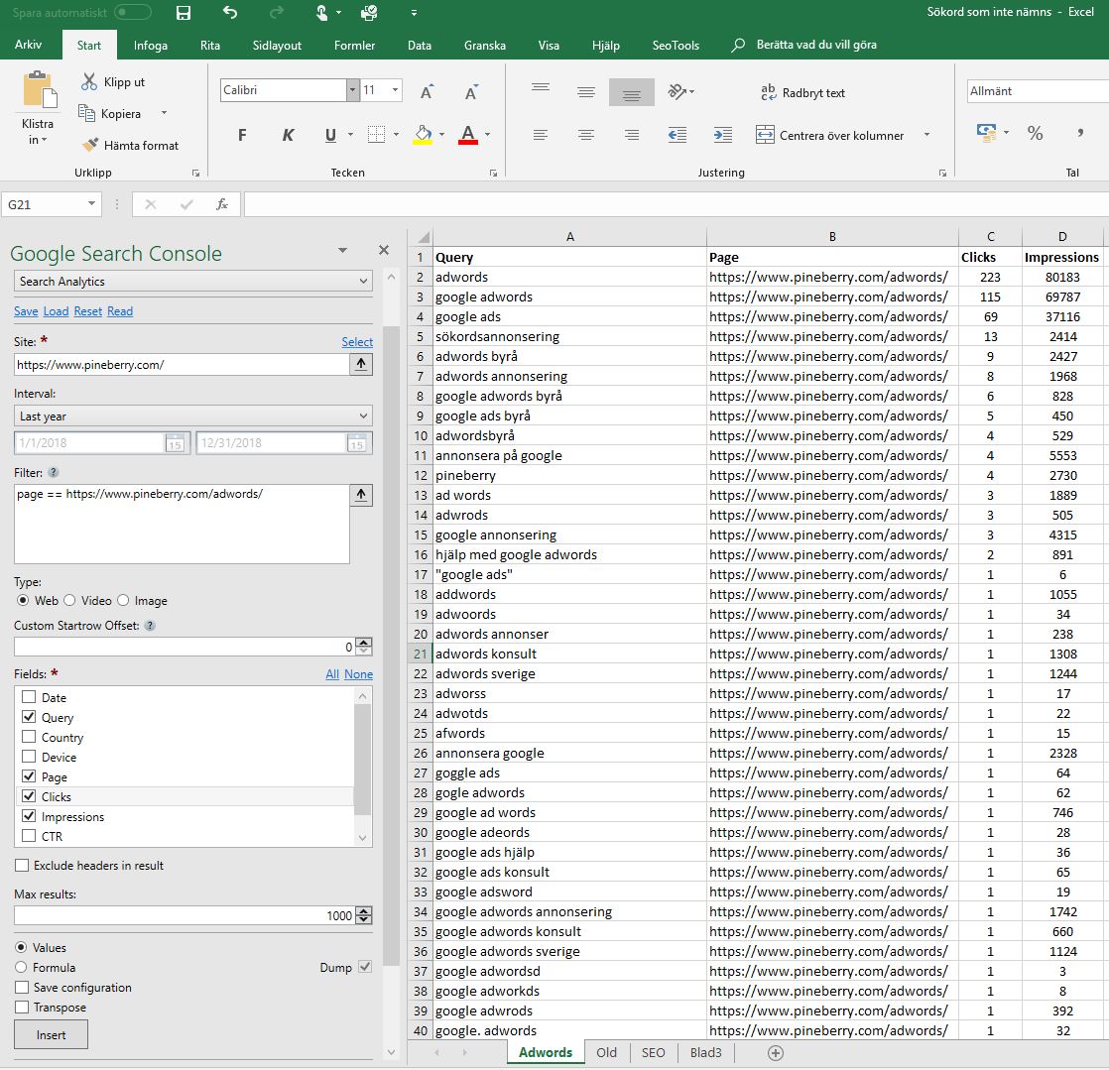Expand customize quick access toolbar arrow

[x=414, y=13]
